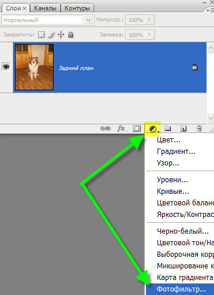Choose Яркость/Контраст adjustment
The image size is (214, 295).
tap(185, 214)
